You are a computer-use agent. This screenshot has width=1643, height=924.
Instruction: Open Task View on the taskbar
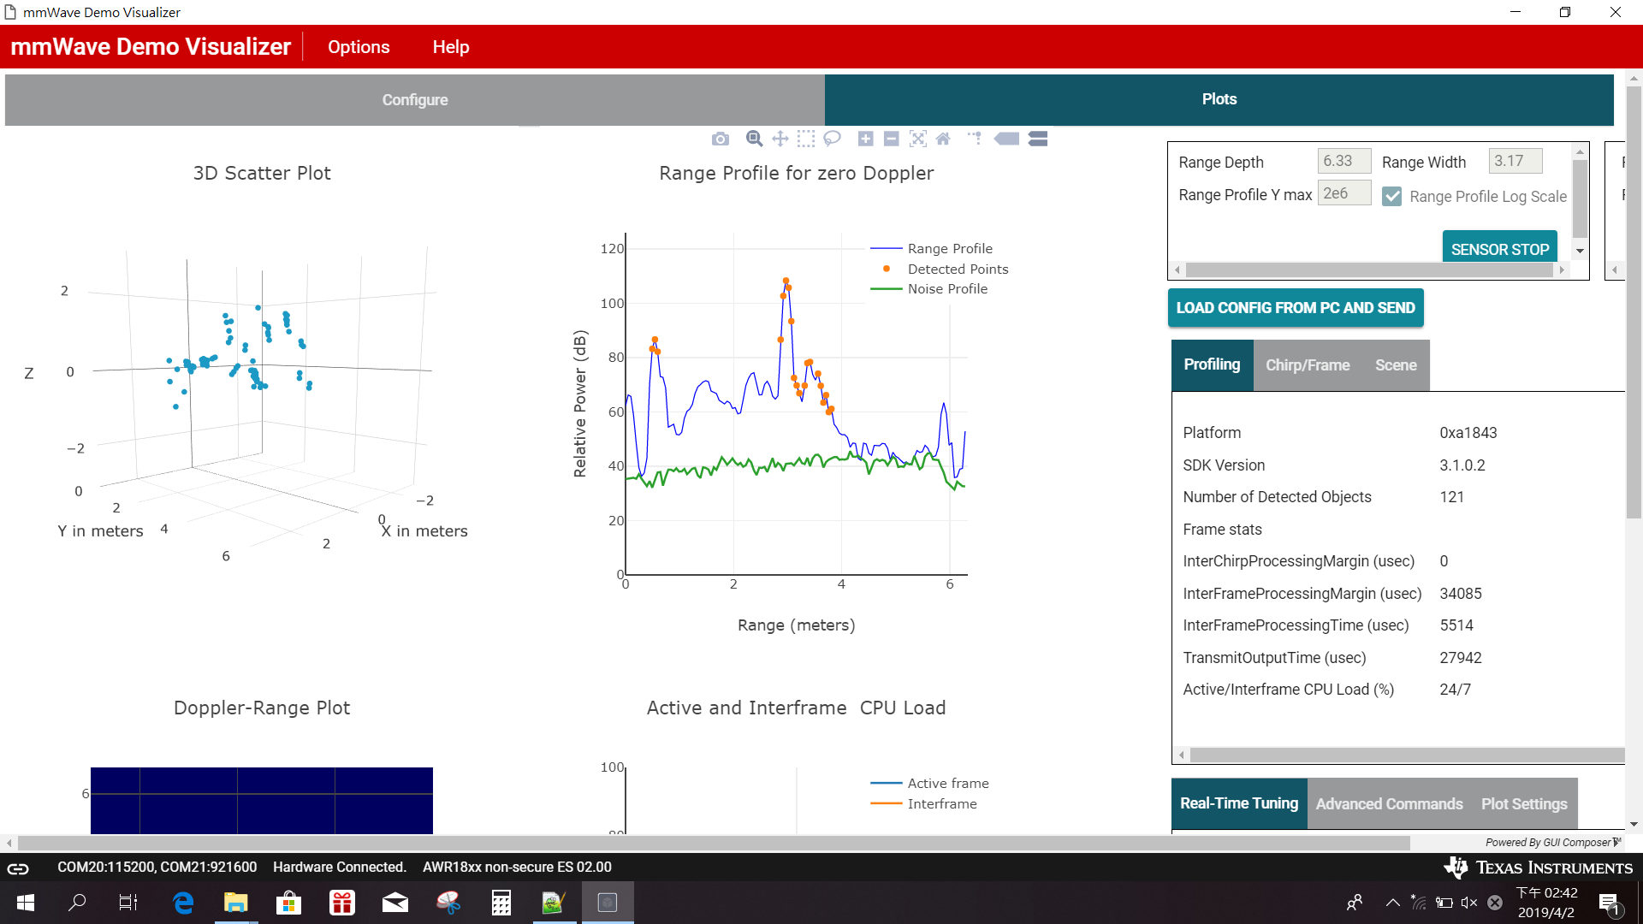point(128,903)
